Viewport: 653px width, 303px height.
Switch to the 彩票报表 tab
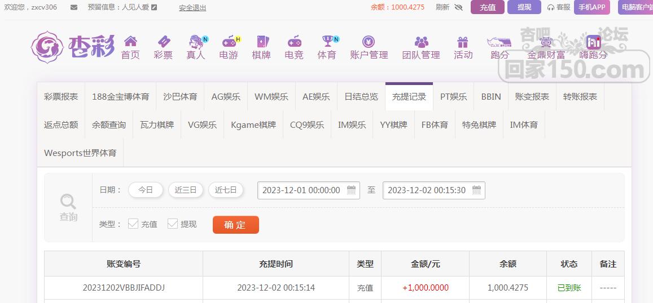tap(61, 96)
